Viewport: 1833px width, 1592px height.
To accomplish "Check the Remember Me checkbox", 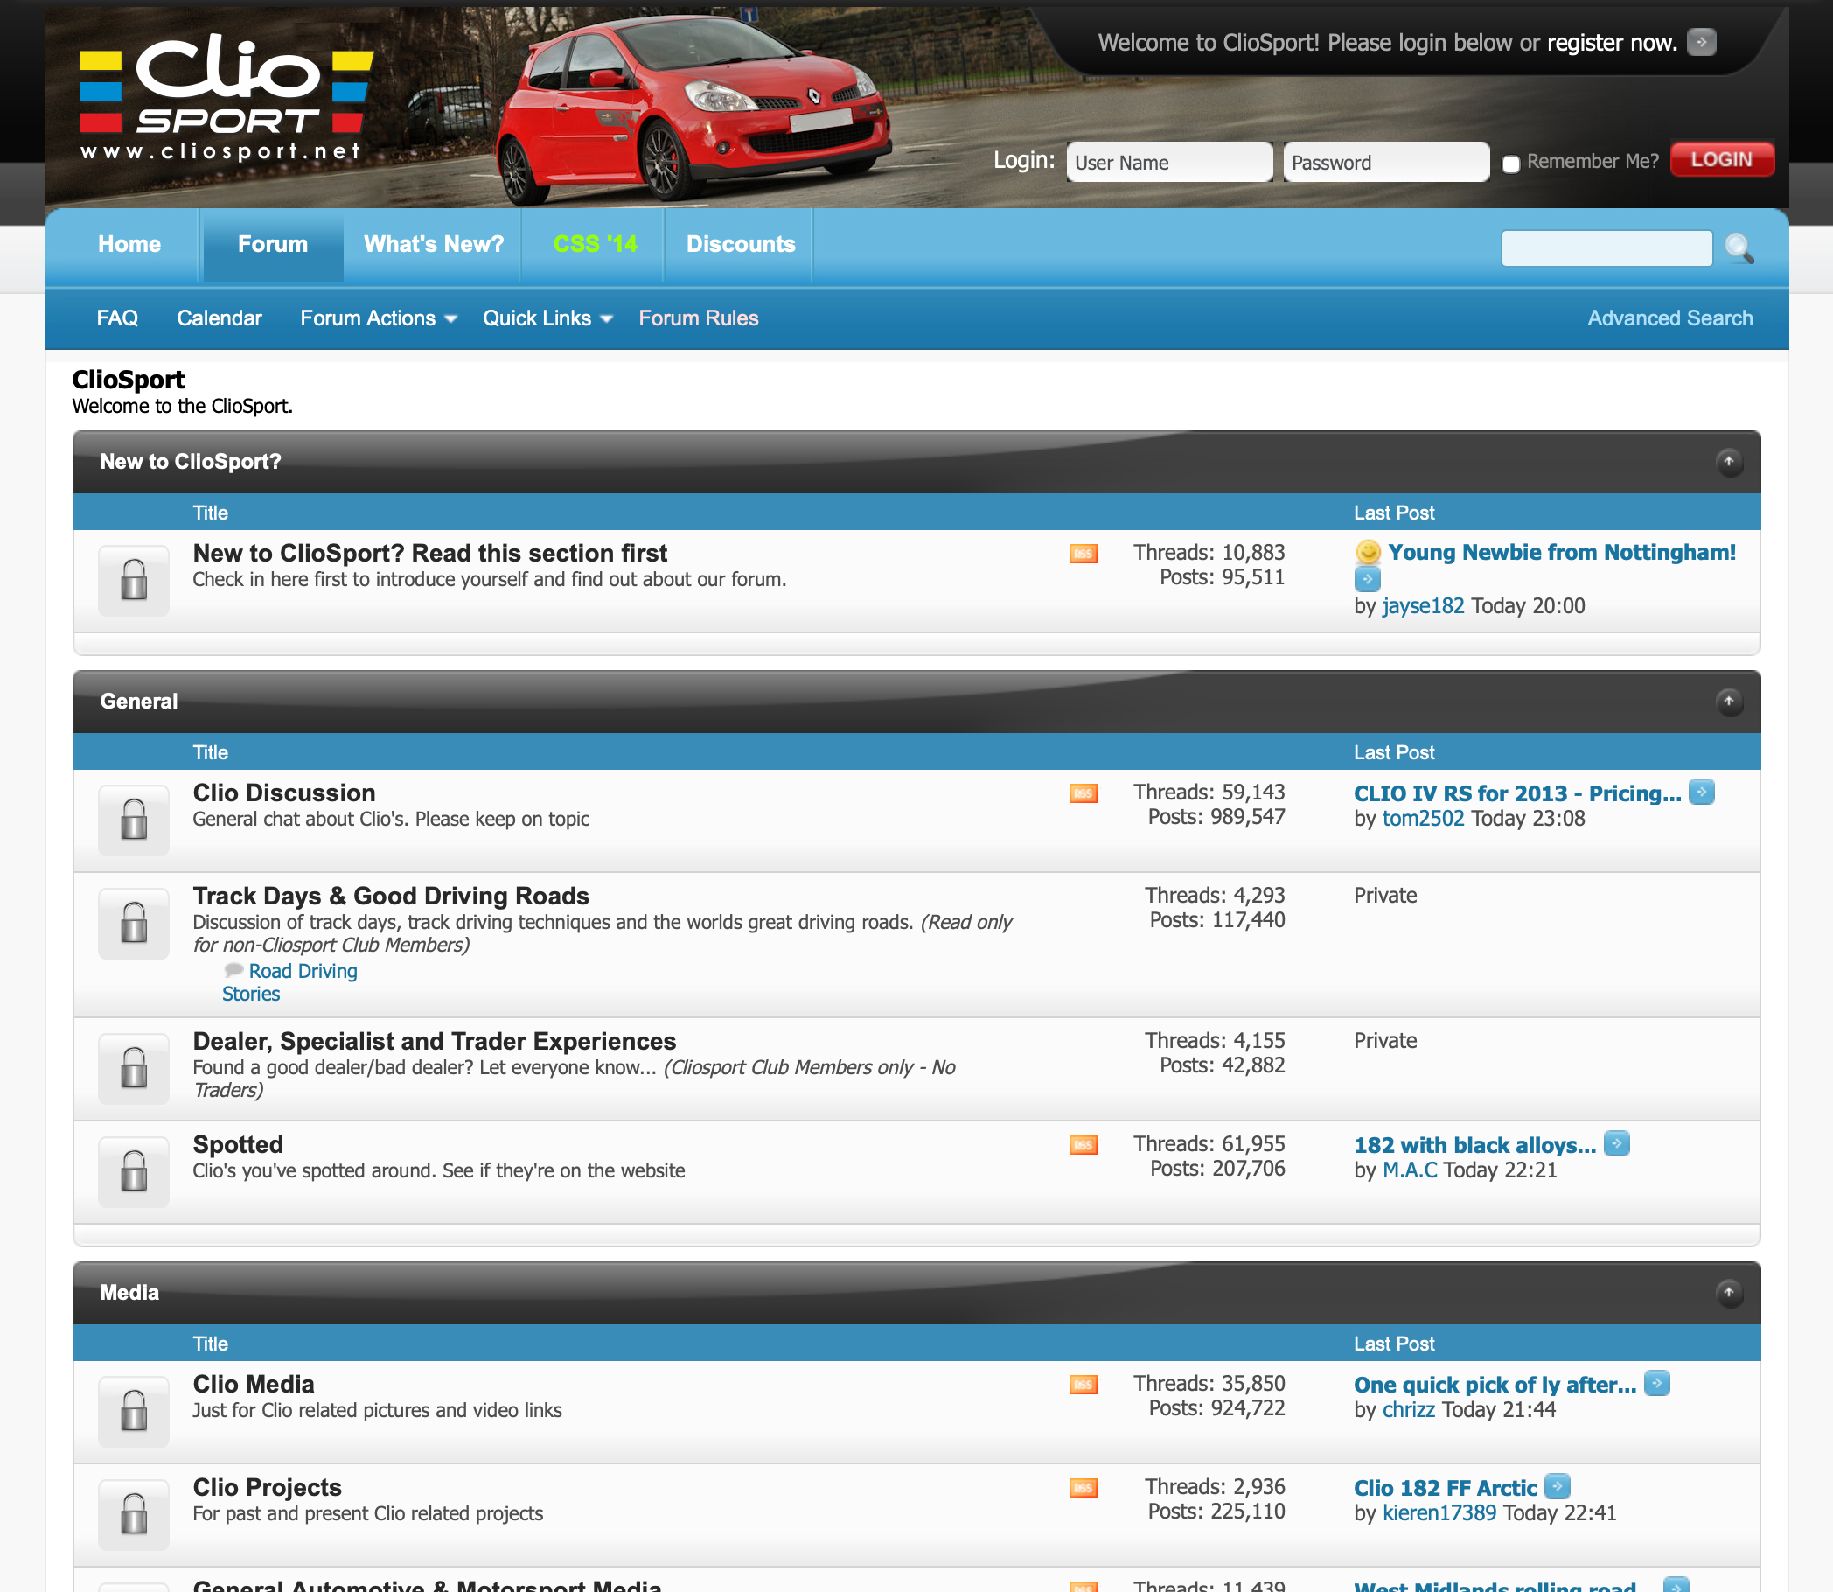I will (x=1510, y=164).
